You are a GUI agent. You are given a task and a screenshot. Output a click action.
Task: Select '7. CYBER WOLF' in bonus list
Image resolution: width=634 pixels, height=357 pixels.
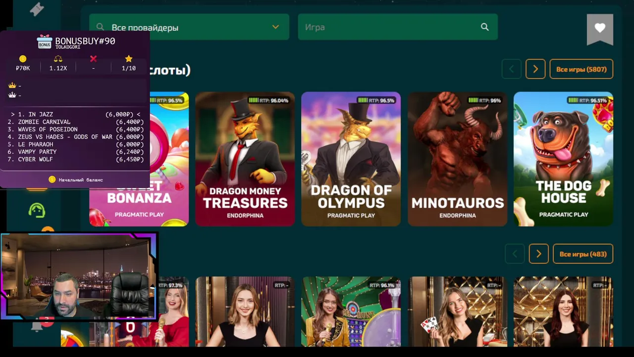point(75,159)
